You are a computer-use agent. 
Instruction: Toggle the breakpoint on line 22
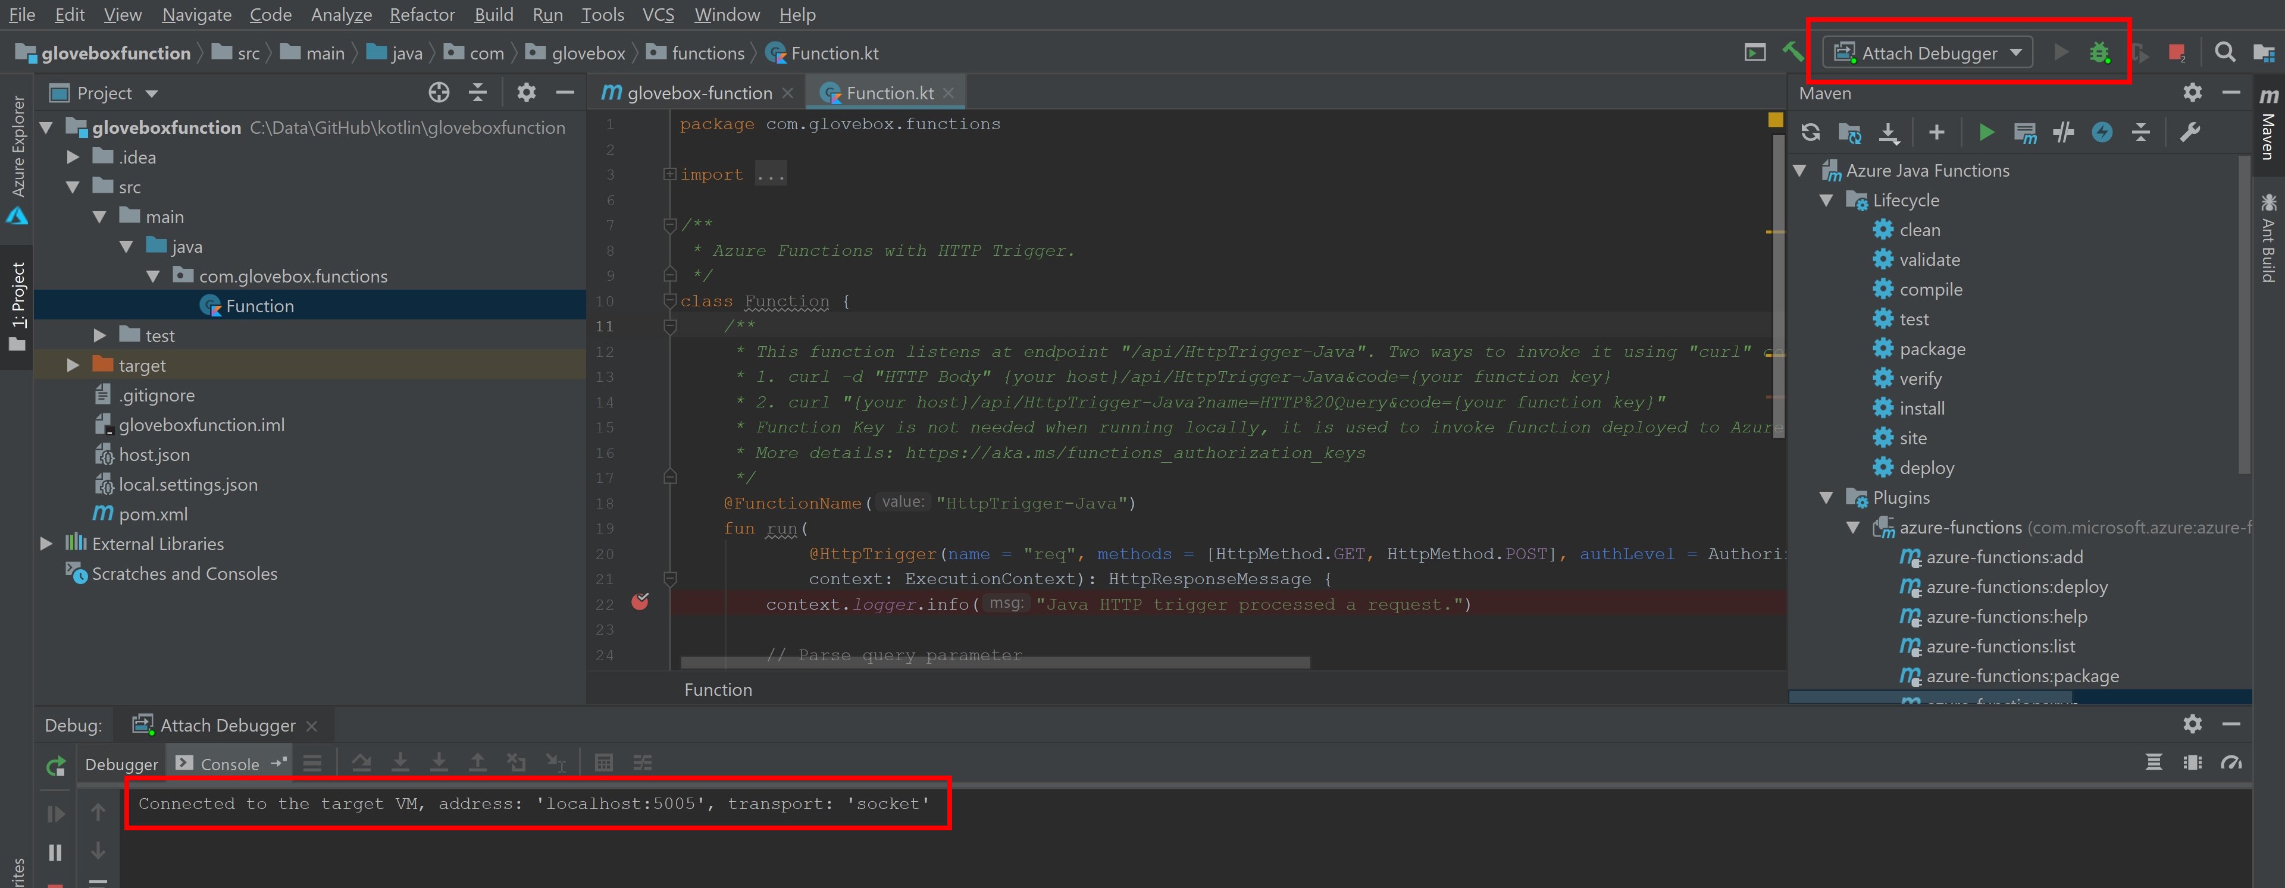click(640, 603)
